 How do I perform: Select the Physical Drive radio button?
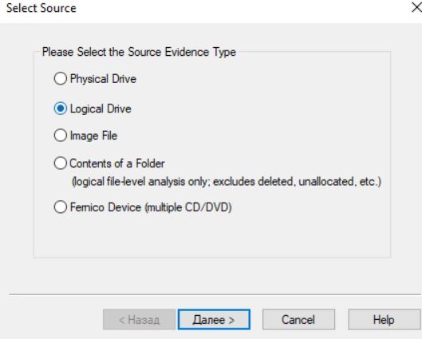click(61, 78)
